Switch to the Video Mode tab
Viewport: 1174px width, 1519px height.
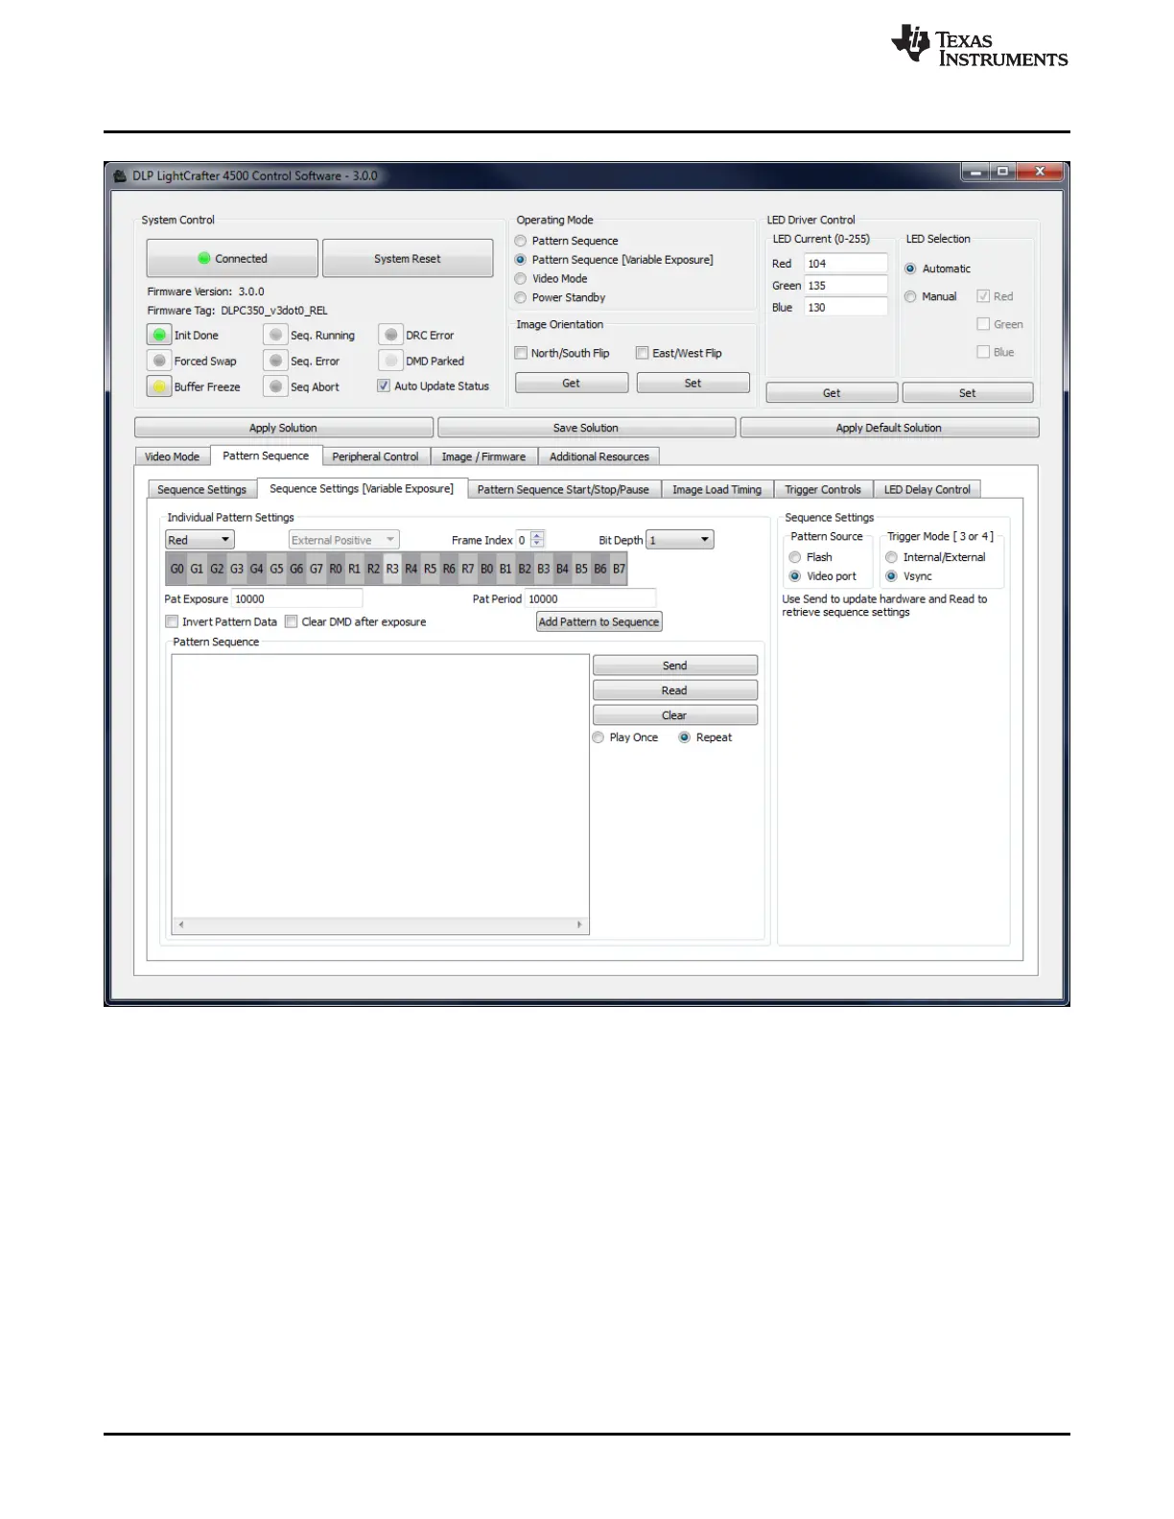point(173,456)
